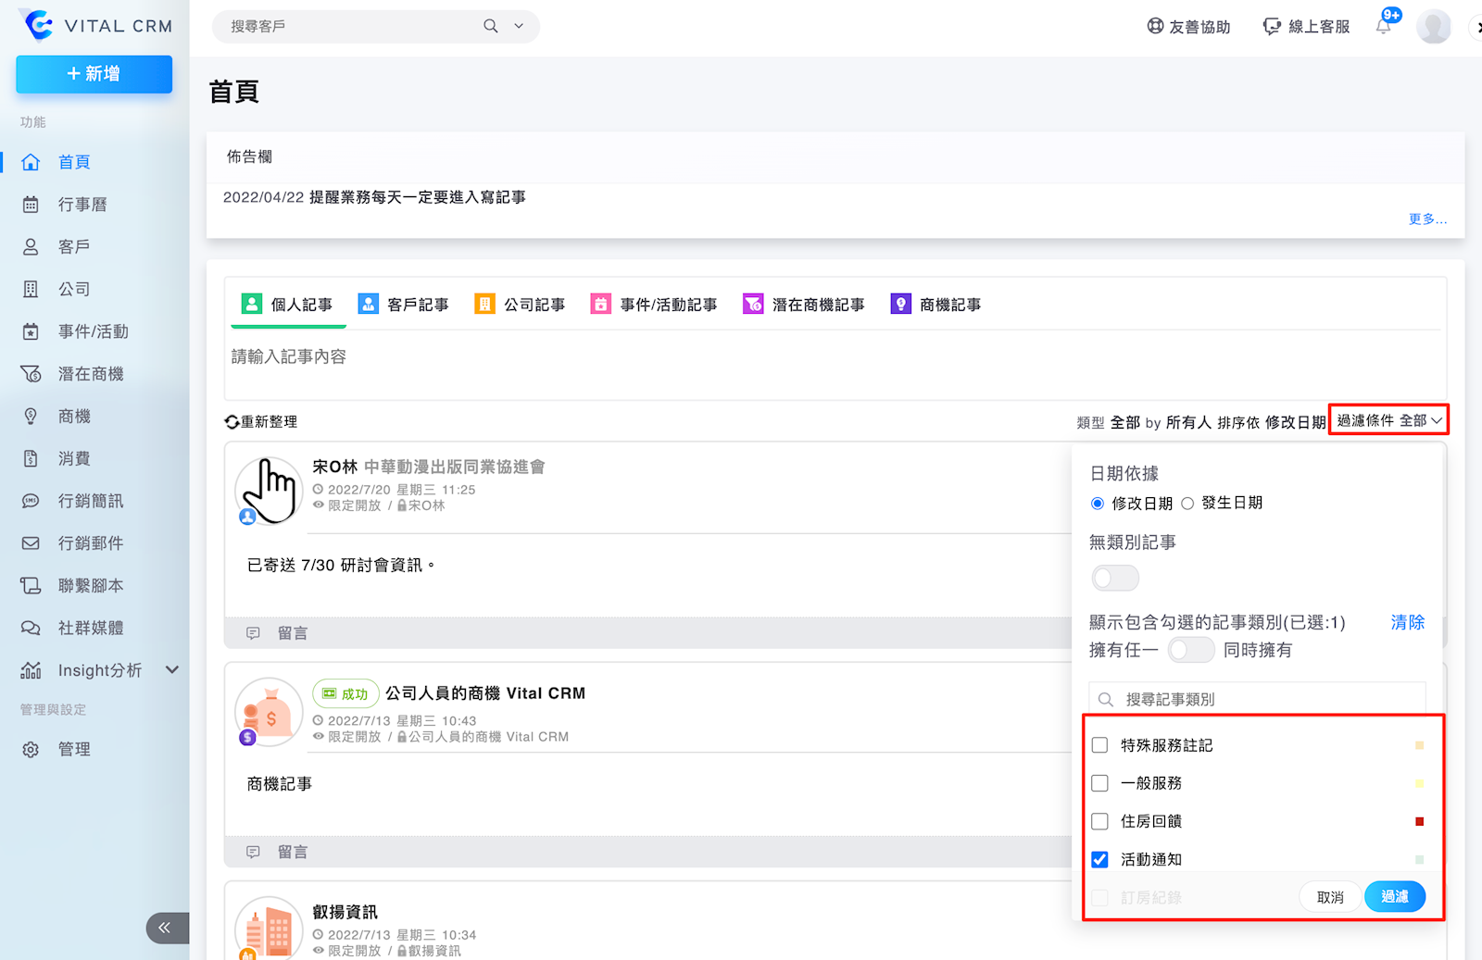Image resolution: width=1482 pixels, height=960 pixels.
Task: Toggle the 無類別記事 switch
Action: pyautogui.click(x=1115, y=579)
